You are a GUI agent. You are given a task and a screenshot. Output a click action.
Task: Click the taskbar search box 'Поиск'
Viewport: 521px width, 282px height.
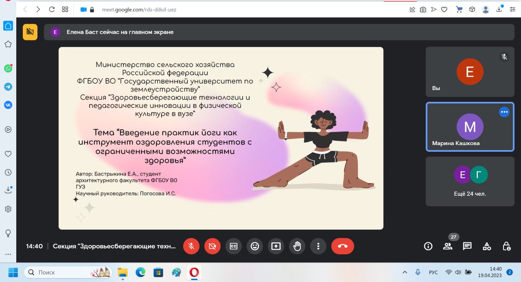pos(68,272)
